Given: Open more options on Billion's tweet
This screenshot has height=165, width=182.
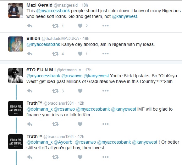Looking at the screenshot, I should click(105, 54).
